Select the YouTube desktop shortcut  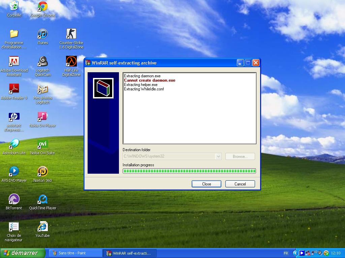point(42,229)
